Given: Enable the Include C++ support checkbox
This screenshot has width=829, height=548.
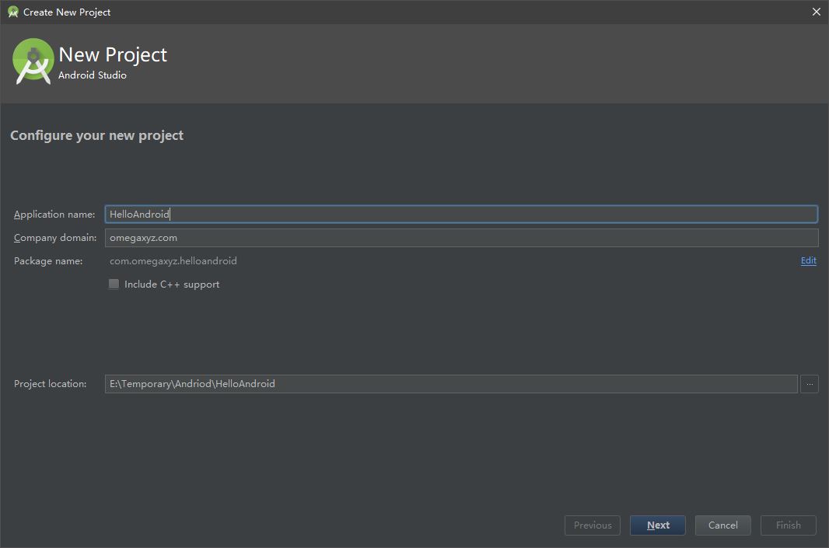Looking at the screenshot, I should [114, 284].
